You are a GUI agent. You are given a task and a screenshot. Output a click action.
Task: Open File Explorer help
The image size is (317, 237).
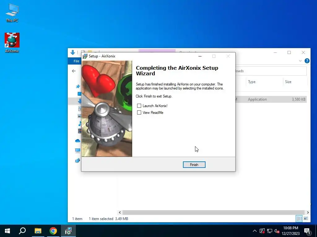coord(307,61)
